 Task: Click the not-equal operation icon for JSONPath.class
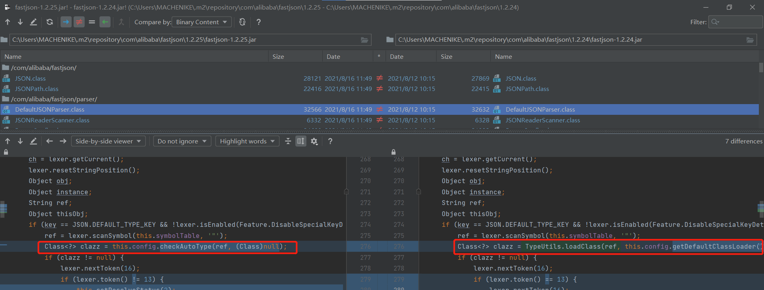pyautogui.click(x=380, y=89)
